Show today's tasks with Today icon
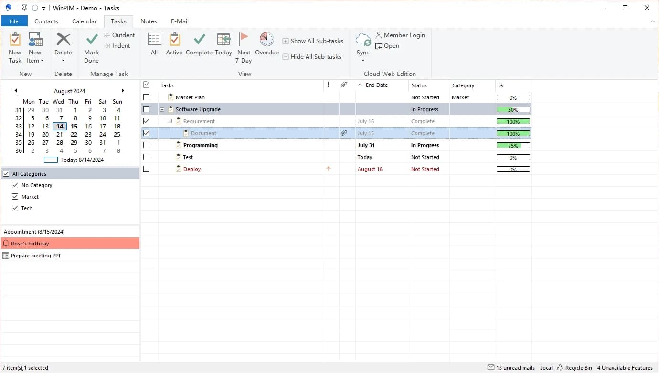 click(x=223, y=40)
